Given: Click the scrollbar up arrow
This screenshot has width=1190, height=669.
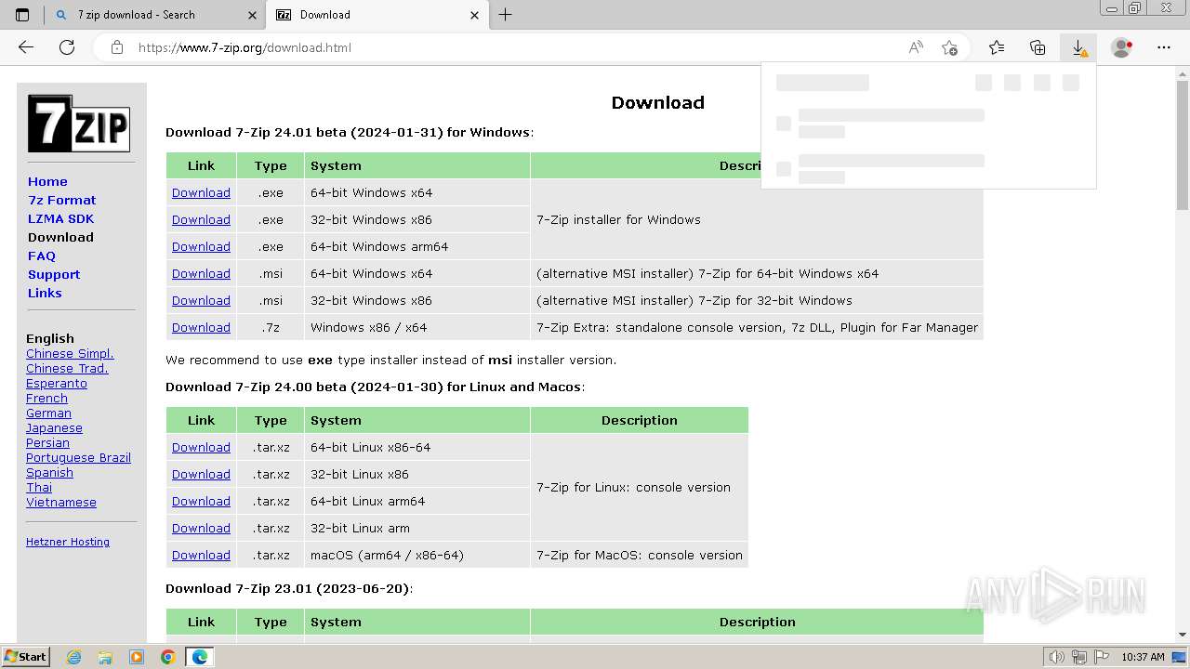Looking at the screenshot, I should click(x=1183, y=72).
